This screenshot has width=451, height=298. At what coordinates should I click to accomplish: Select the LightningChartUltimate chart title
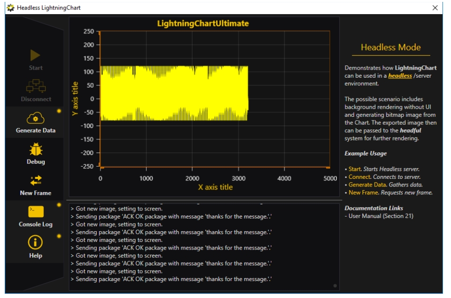click(202, 24)
